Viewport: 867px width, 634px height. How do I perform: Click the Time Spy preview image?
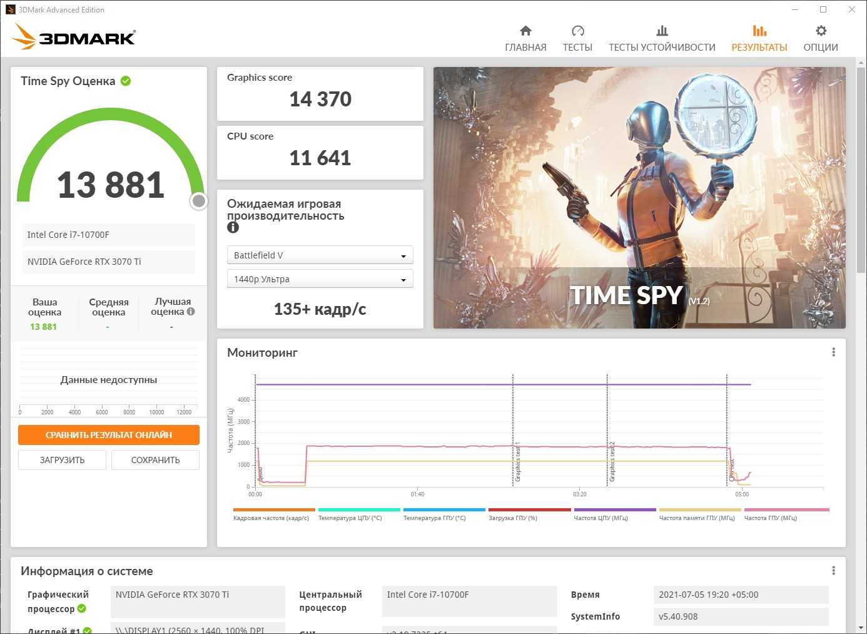click(639, 198)
